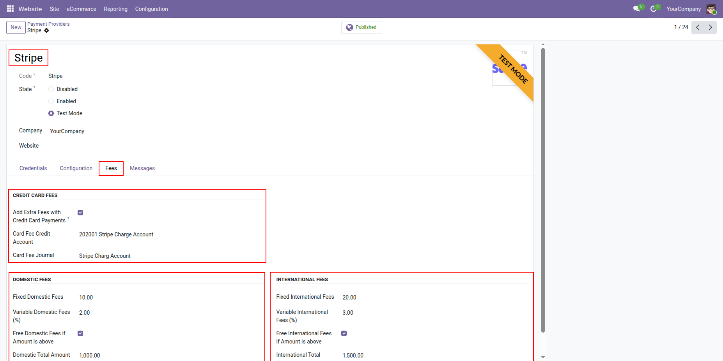Select the Disabled state option
The image size is (723, 361).
click(51, 89)
